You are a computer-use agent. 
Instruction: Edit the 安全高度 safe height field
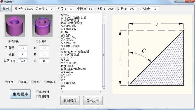155,9
